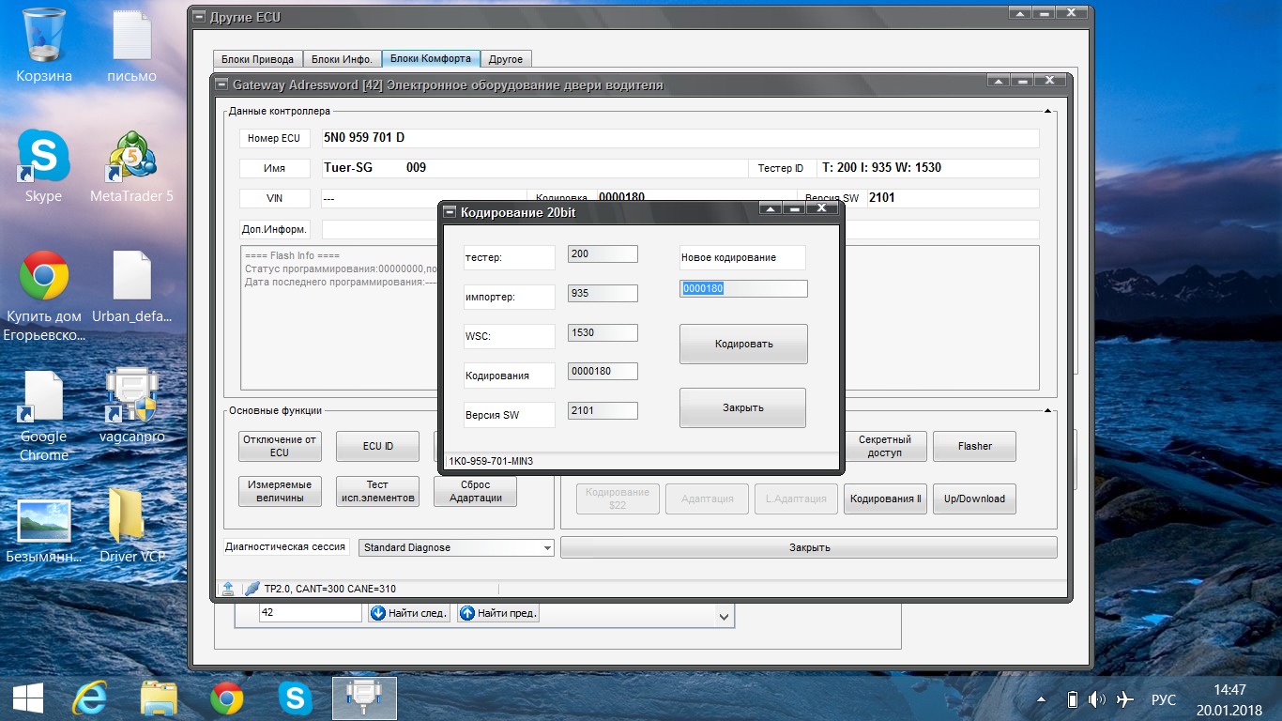
Task: Open the Urban_defa... file on desktop
Action: click(131, 285)
